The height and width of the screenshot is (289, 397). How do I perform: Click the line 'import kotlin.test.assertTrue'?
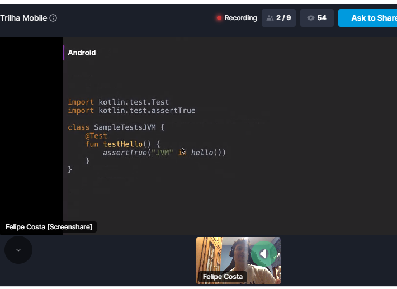[x=131, y=111]
